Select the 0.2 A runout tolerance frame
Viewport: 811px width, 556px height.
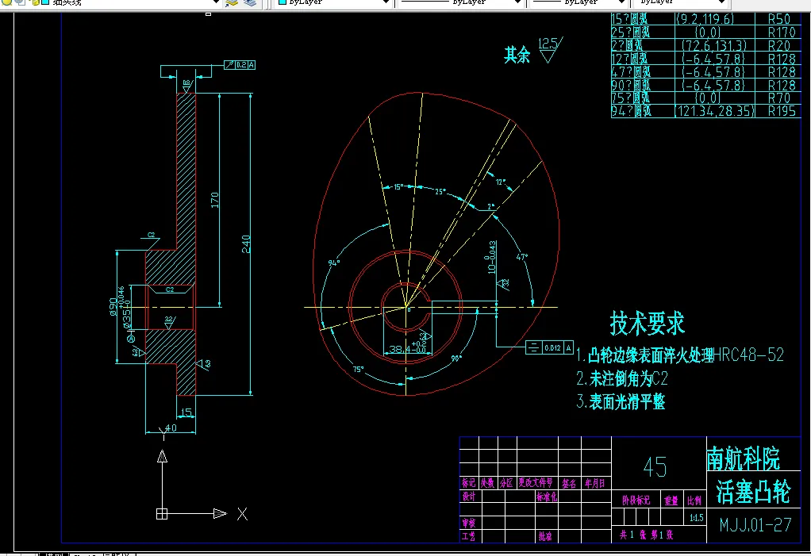[x=240, y=64]
